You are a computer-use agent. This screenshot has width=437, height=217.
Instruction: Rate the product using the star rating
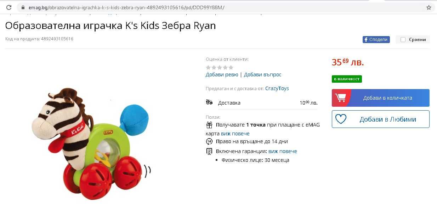click(220, 67)
